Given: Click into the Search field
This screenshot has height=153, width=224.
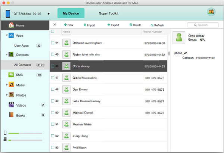Looking at the screenshot, I should (x=205, y=25).
